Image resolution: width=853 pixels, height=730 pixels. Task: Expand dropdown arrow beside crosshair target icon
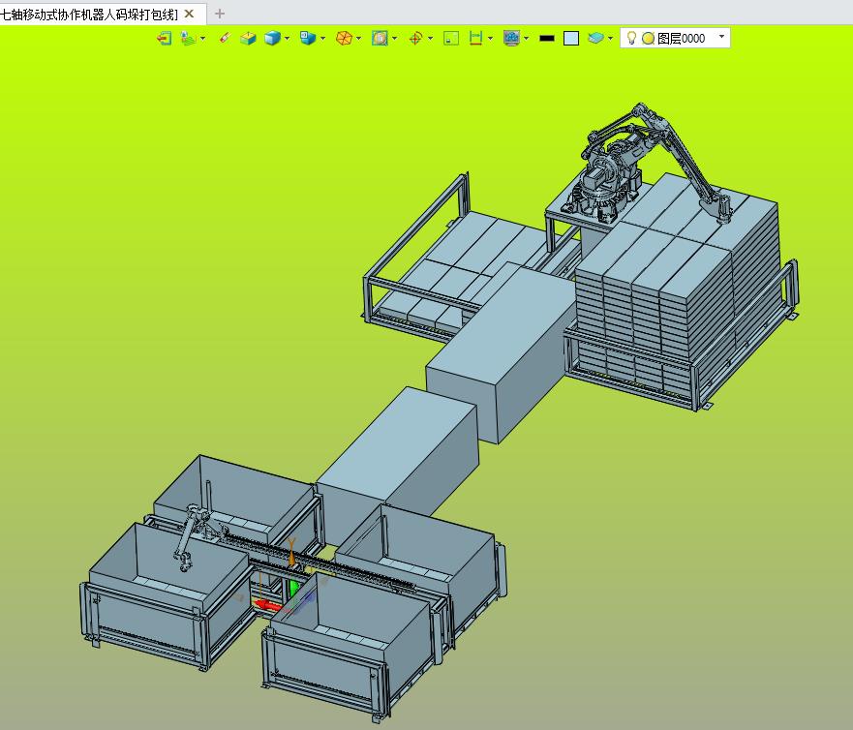[430, 39]
